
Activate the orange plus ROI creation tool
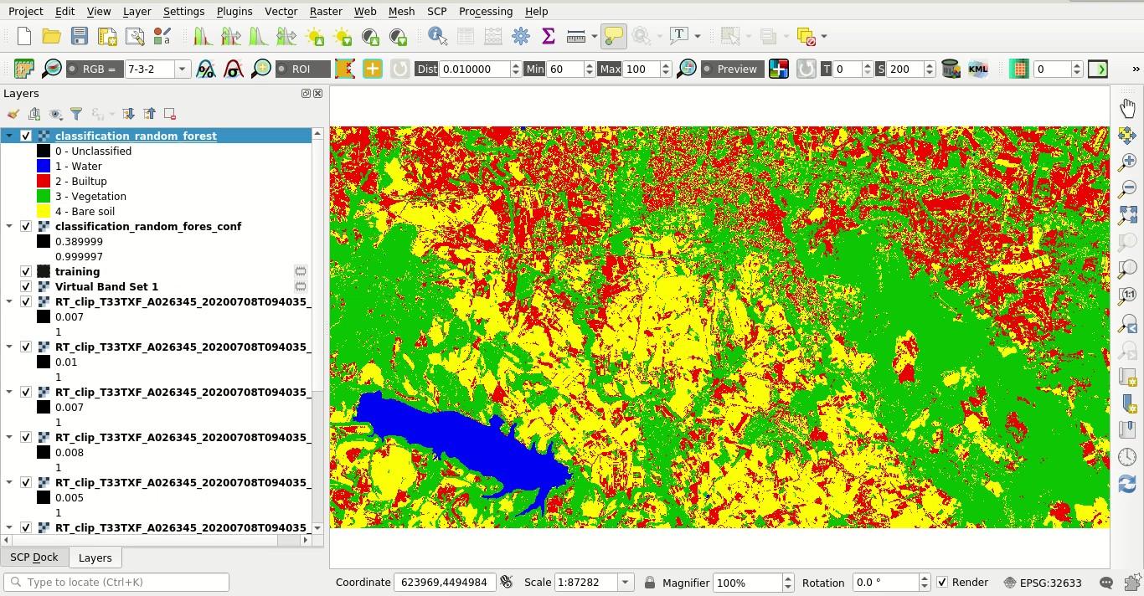(372, 69)
